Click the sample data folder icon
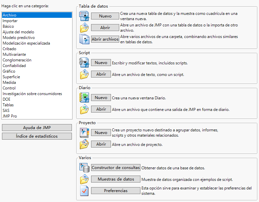The height and width of the screenshot is (202, 259). (84, 179)
